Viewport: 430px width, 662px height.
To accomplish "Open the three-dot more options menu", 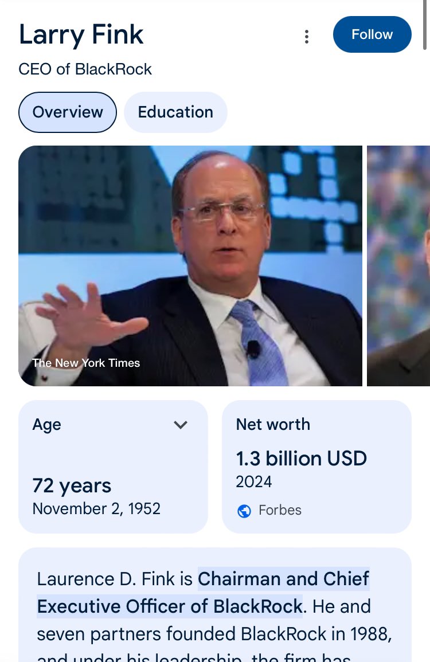I will (307, 37).
